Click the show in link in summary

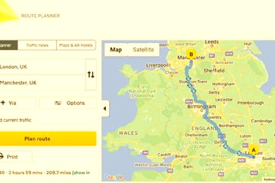[x=81, y=173]
